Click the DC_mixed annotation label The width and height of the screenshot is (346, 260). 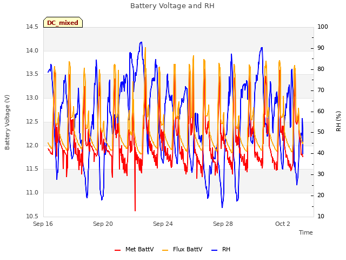[63, 22]
